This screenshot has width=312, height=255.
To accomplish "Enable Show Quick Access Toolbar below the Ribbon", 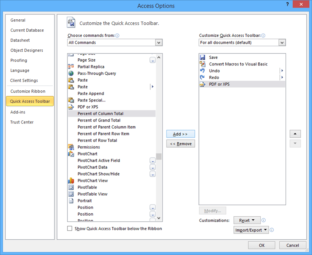I will (69, 228).
